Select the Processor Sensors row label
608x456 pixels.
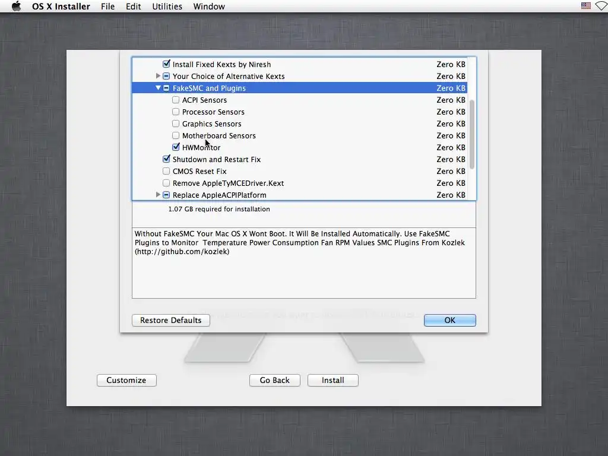coord(213,112)
